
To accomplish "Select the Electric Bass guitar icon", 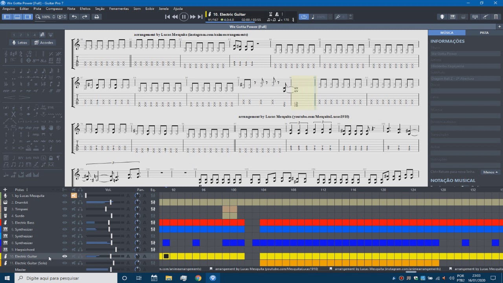I will click(x=6, y=223).
